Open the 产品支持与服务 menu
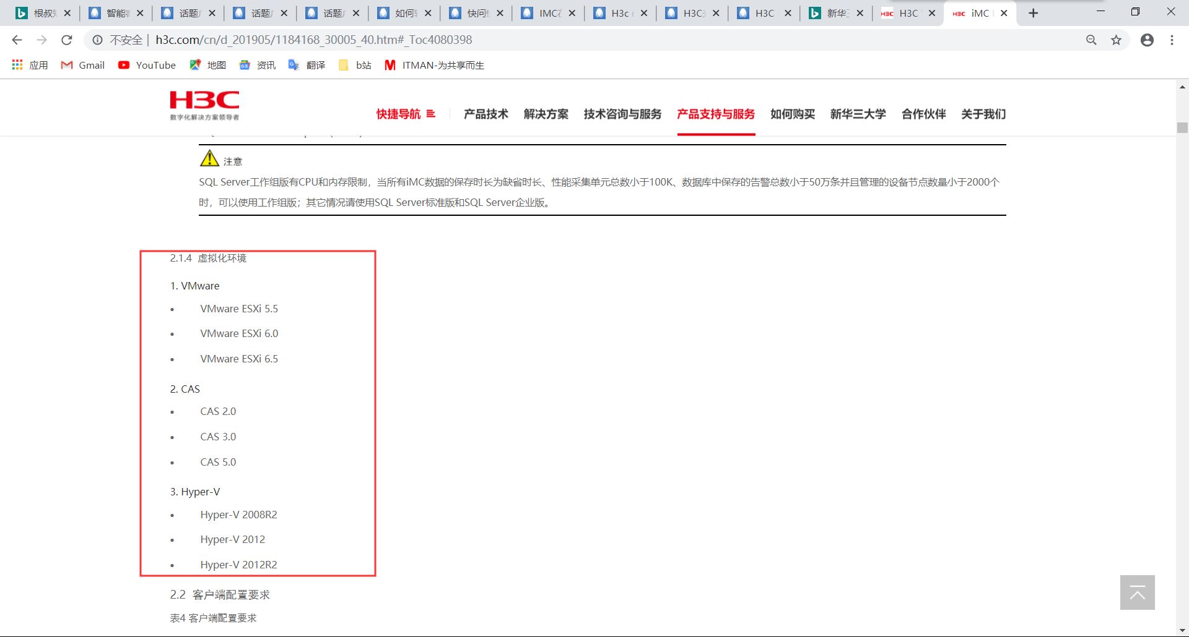This screenshot has height=637, width=1189. [x=716, y=114]
